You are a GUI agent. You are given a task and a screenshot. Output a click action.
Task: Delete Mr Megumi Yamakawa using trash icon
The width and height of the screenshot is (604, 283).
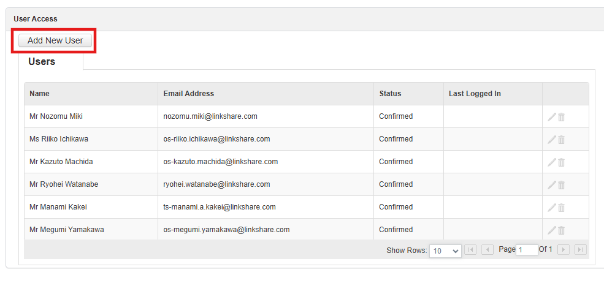tap(561, 230)
